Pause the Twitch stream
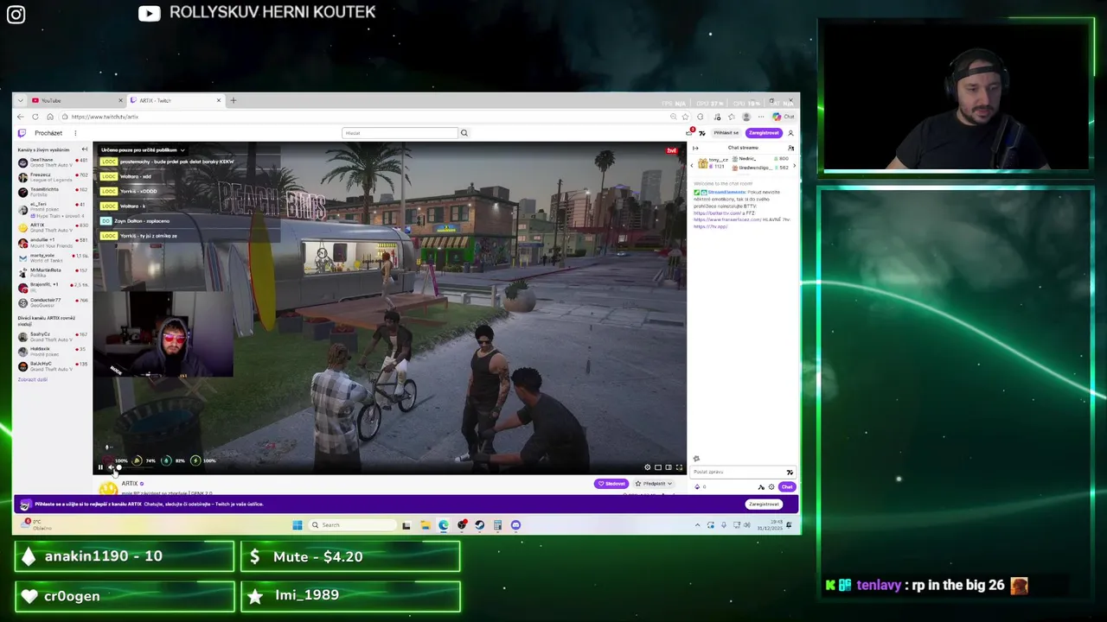Viewport: 1107px width, 622px height. tap(100, 467)
